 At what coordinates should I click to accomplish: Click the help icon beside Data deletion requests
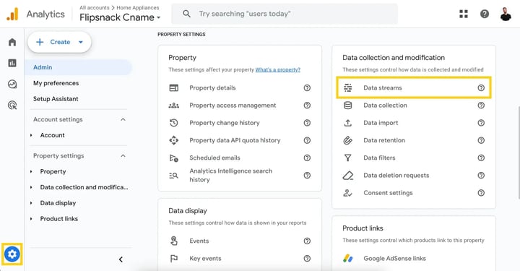click(481, 176)
